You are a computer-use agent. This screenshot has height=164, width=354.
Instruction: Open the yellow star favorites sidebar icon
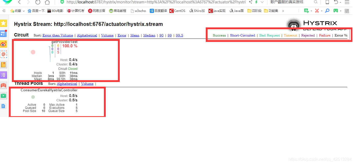tap(3, 23)
